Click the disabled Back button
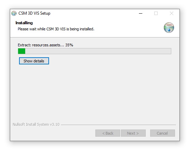The height and width of the screenshot is (152, 190). pyautogui.click(x=108, y=133)
